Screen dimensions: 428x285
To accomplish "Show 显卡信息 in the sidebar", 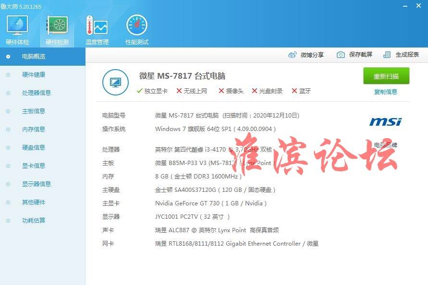I will pos(43,166).
